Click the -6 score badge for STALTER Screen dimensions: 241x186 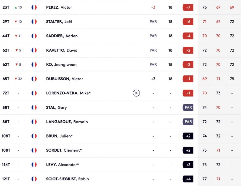188,22
